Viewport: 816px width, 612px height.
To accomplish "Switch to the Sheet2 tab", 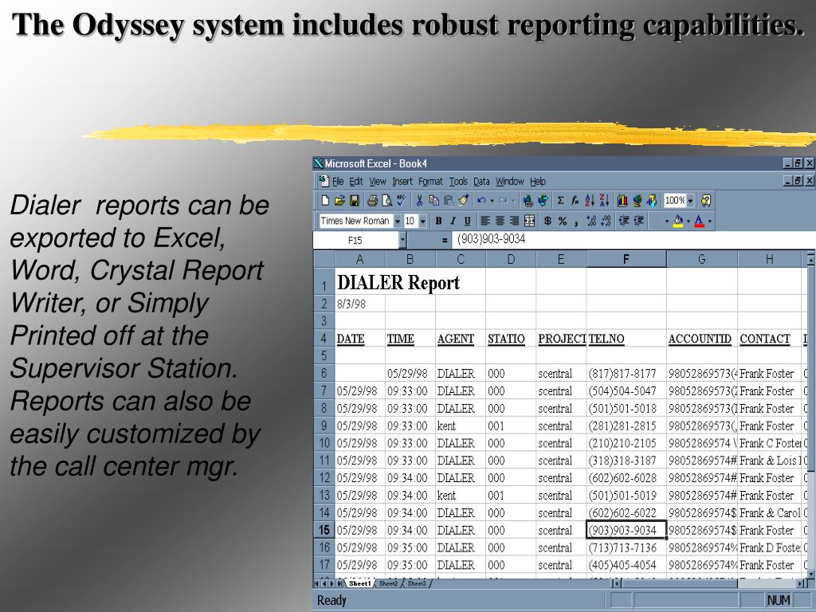I will 388,583.
